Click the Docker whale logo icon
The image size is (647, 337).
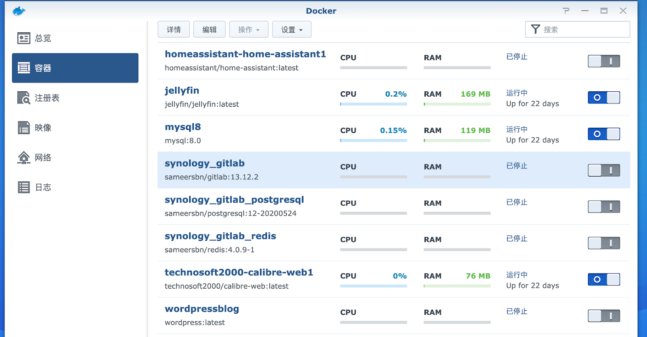pyautogui.click(x=19, y=11)
